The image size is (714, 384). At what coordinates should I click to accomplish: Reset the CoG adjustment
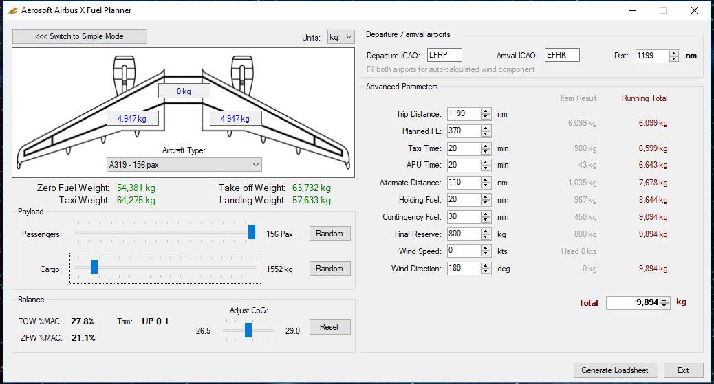(x=329, y=327)
